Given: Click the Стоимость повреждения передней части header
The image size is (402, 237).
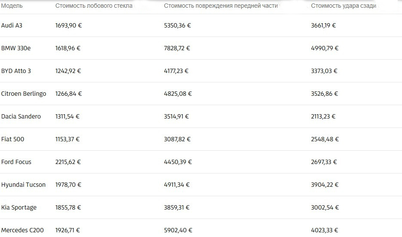Looking at the screenshot, I should coord(221,6).
